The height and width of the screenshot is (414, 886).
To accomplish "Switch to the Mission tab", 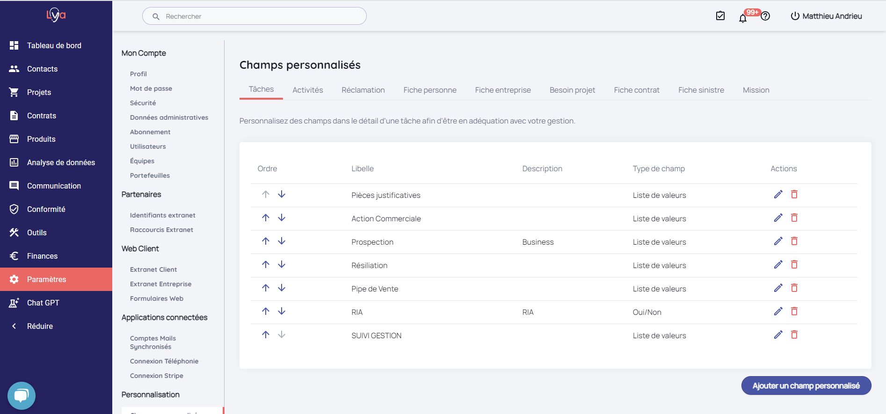I will pyautogui.click(x=756, y=90).
